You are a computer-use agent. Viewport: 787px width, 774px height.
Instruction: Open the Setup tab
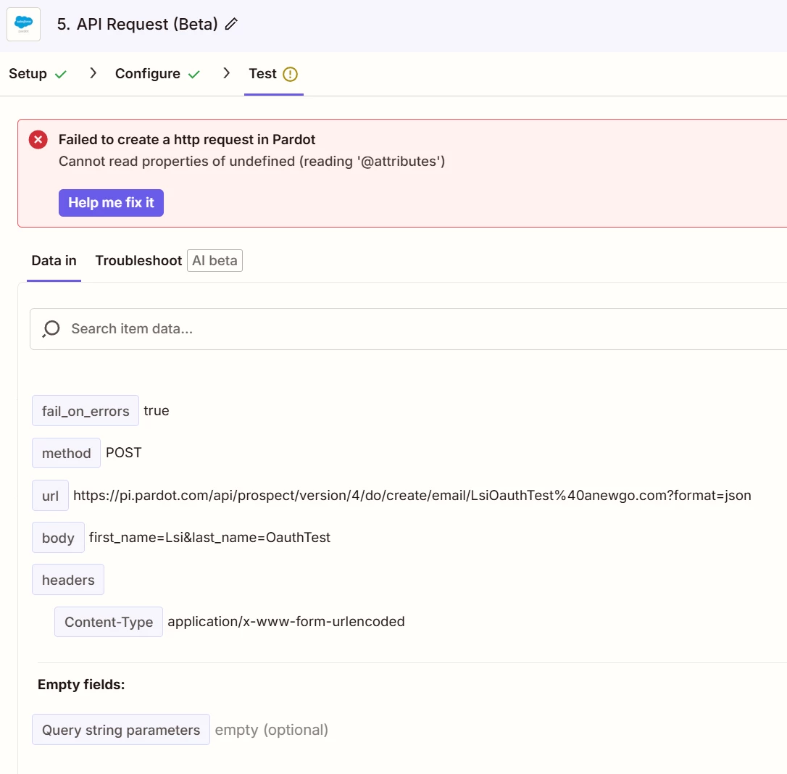28,74
